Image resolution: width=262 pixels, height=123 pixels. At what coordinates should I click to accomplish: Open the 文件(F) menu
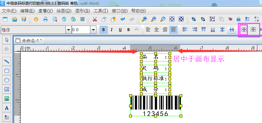(x=9, y=11)
